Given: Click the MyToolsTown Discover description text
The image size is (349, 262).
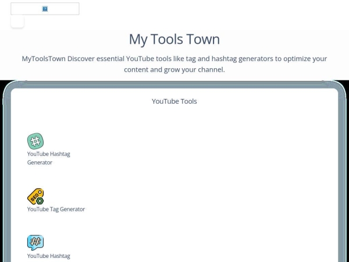Looking at the screenshot, I should 174,64.
